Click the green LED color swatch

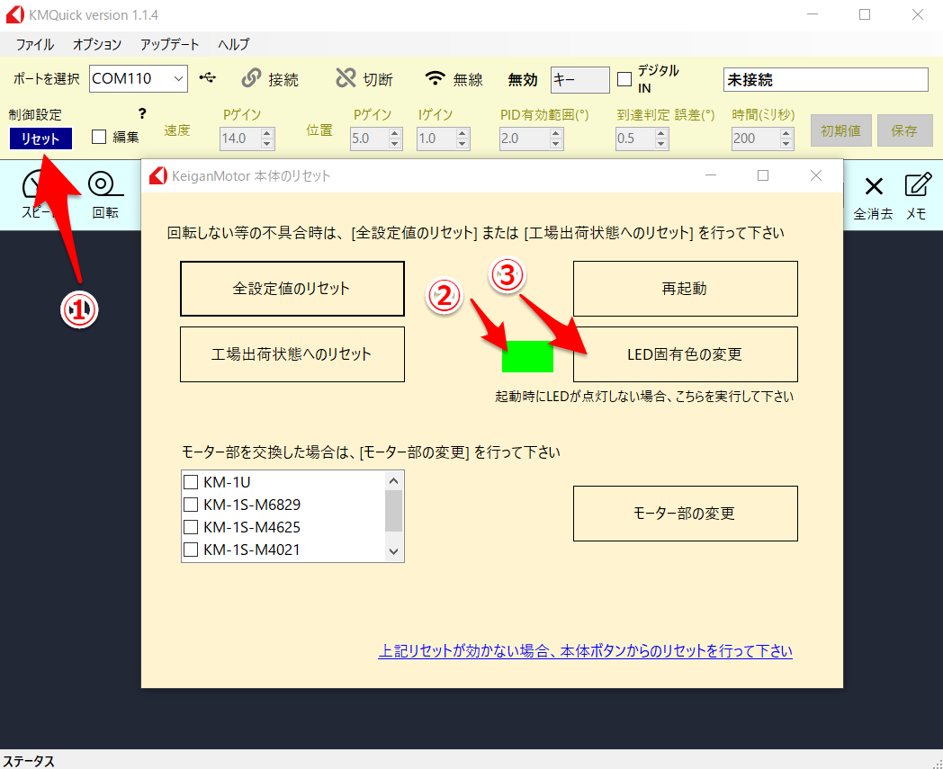pos(527,356)
